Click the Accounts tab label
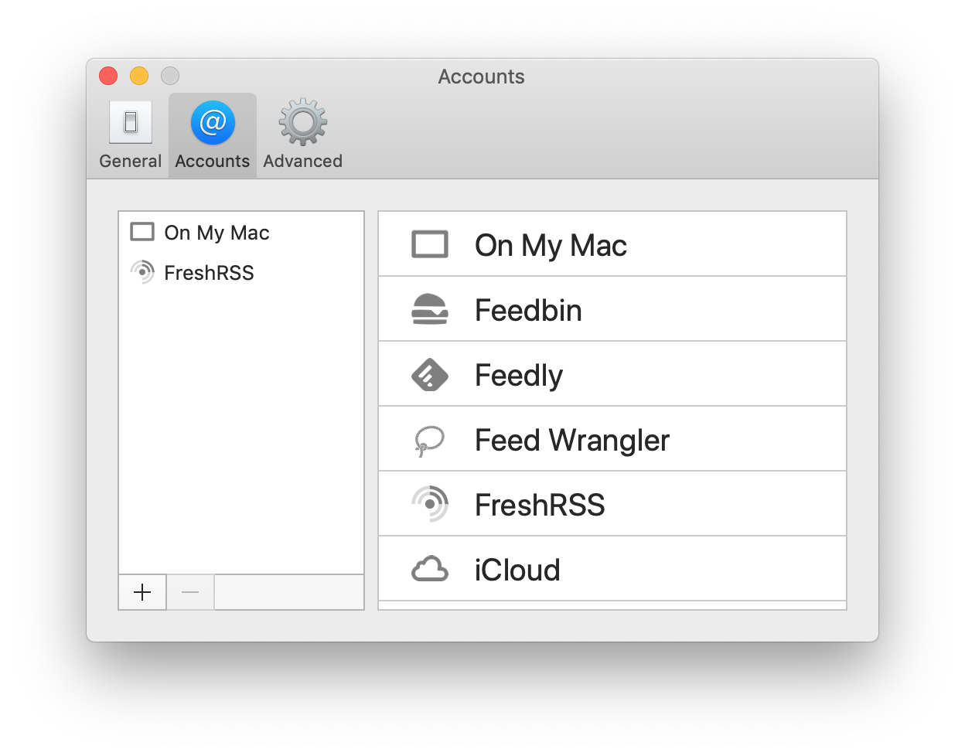 click(x=213, y=161)
